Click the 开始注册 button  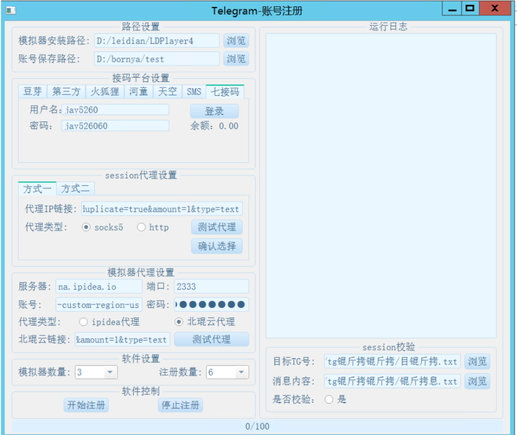86,405
